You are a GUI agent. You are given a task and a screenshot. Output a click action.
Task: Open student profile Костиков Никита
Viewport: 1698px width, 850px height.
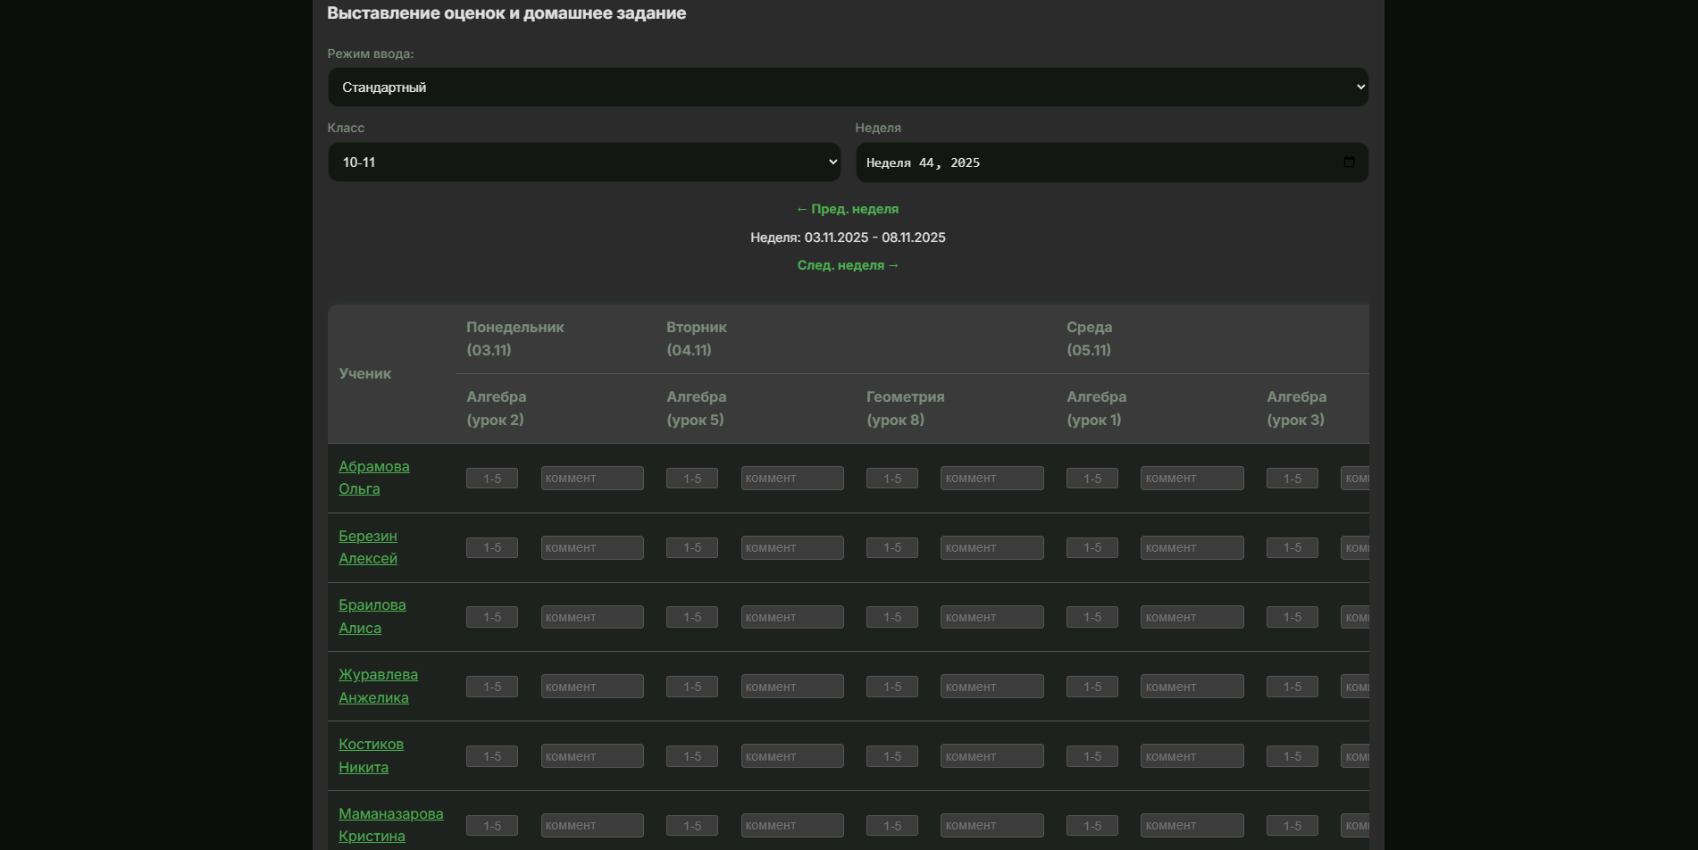371,755
